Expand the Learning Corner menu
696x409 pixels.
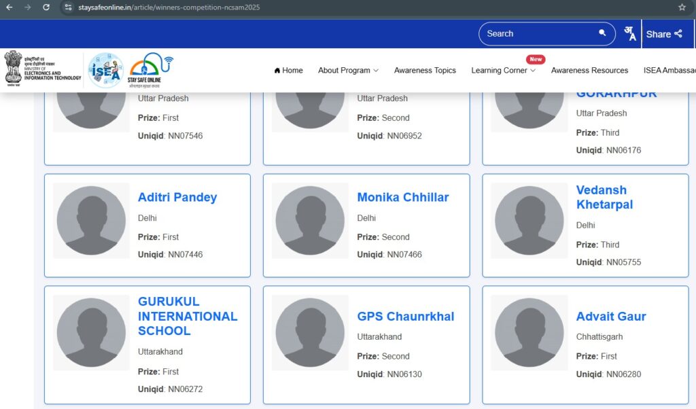coord(503,71)
